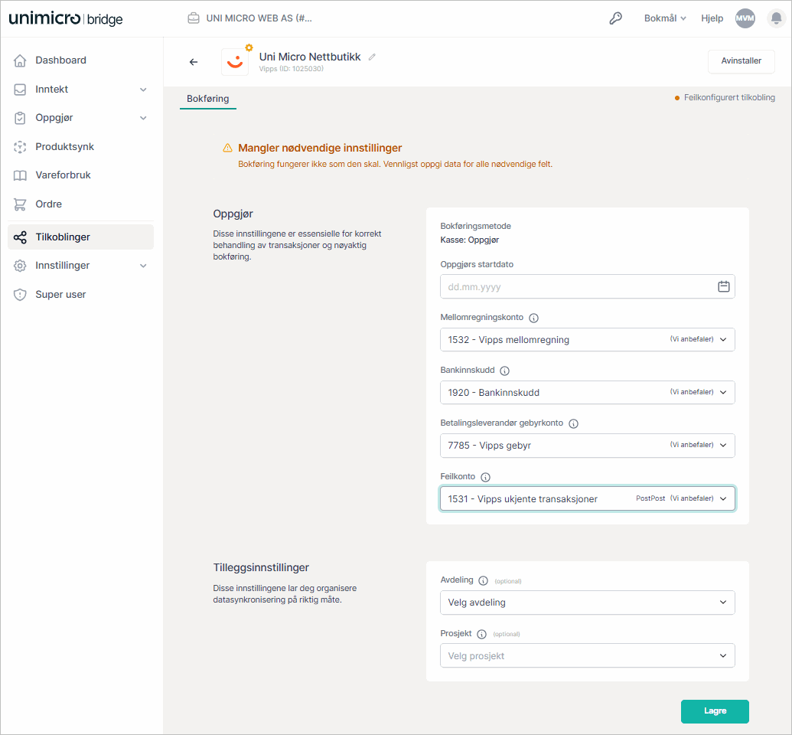Open the Bokmål language dropdown
792x735 pixels.
point(665,18)
